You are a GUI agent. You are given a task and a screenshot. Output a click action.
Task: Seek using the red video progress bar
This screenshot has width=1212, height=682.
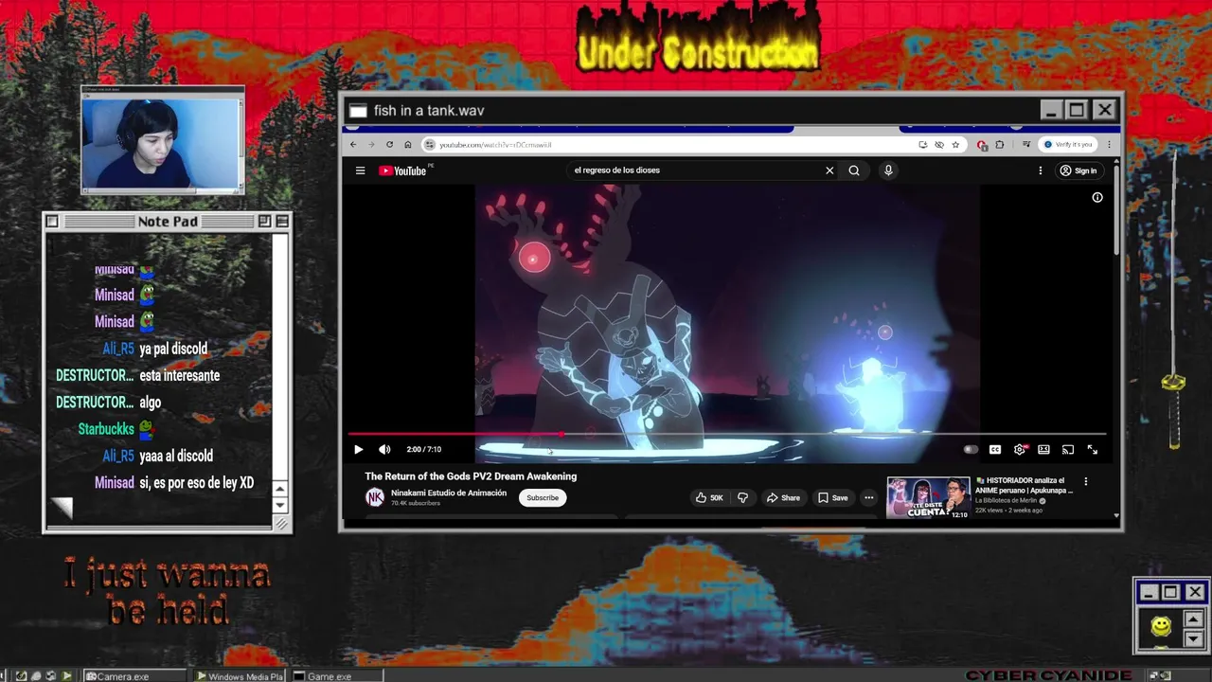[x=727, y=434]
